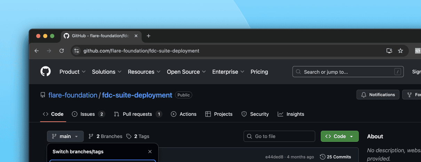The height and width of the screenshot is (162, 421).
Task: Expand the Product menu
Action: (x=72, y=72)
